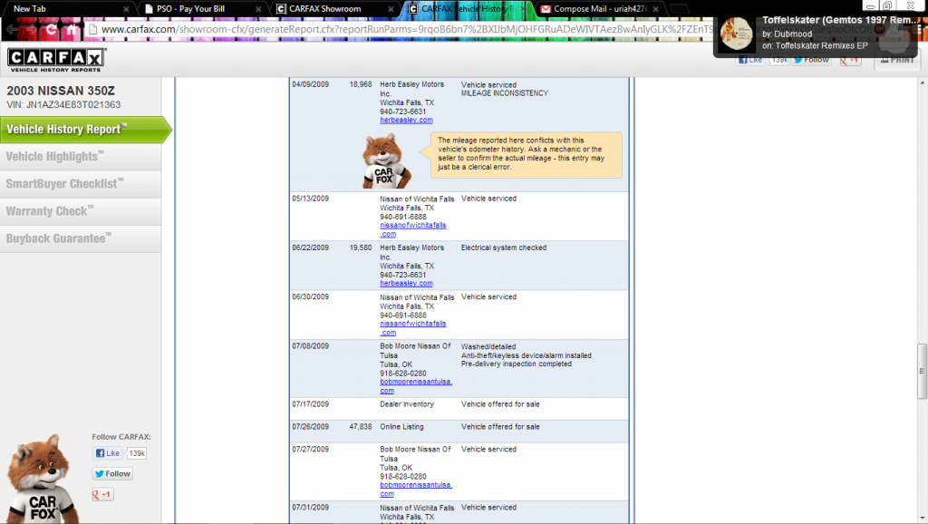Select the 47,838 mileage value
The height and width of the screenshot is (524, 928).
tap(361, 427)
